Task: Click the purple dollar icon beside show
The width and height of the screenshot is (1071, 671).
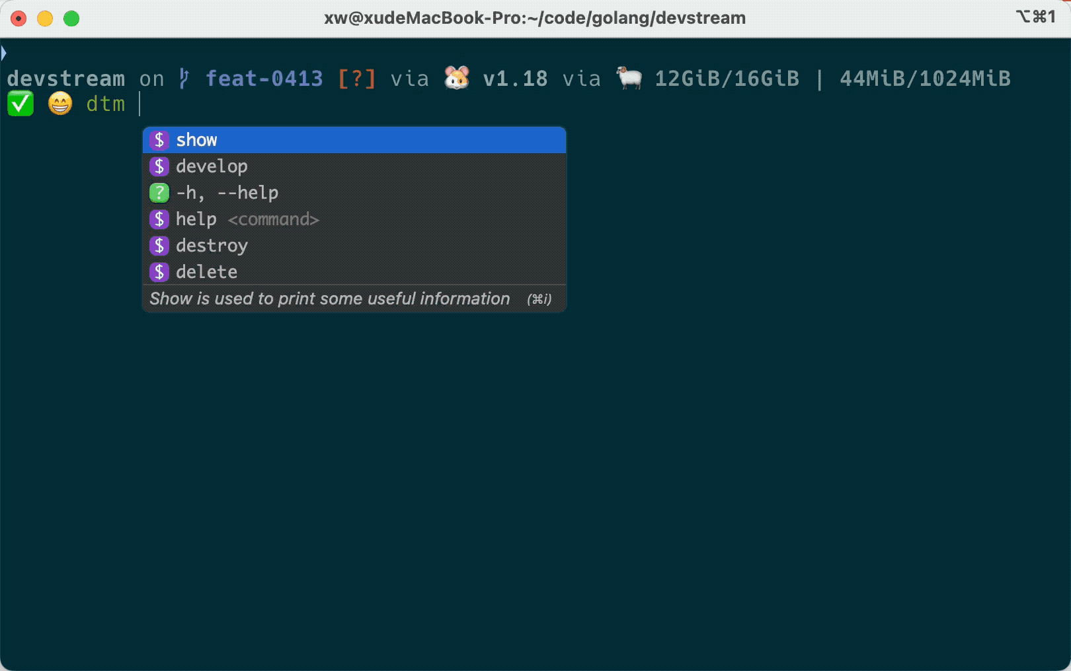Action: [x=159, y=140]
